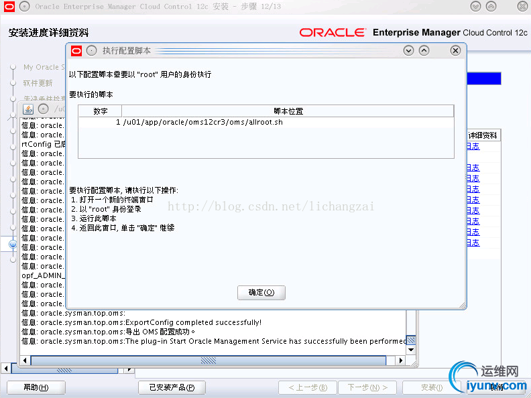The height and width of the screenshot is (398, 531).
Task: Open the round window menu of the main installer window
Action: [24, 6]
